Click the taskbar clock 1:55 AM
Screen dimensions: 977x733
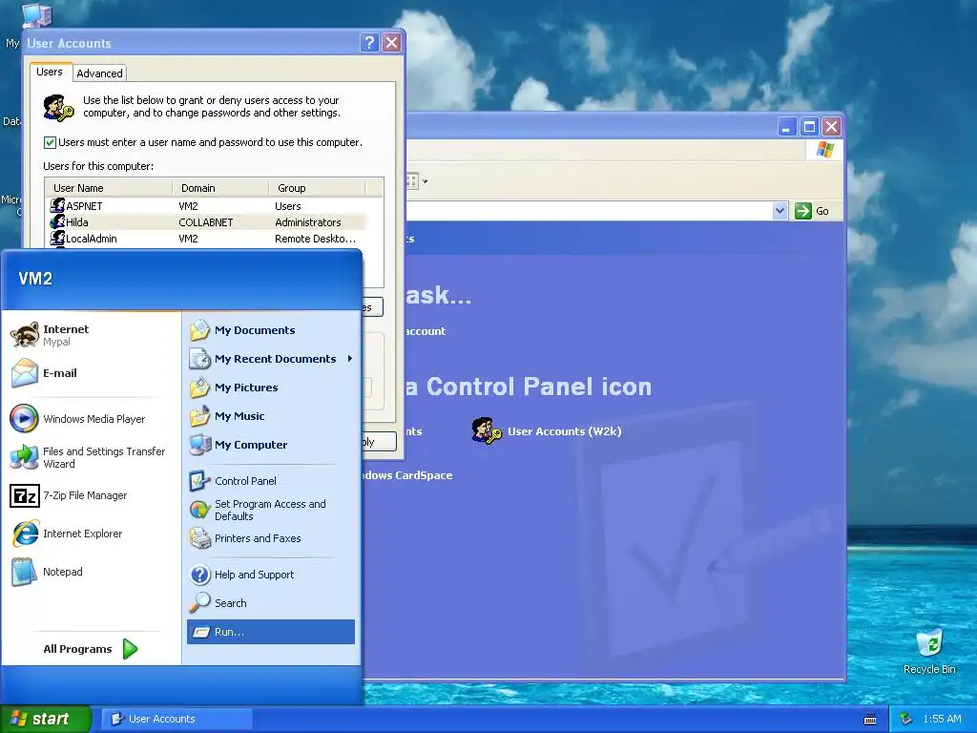(942, 719)
